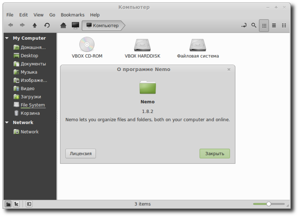Switch to list view
The image size is (299, 217).
coord(274,25)
